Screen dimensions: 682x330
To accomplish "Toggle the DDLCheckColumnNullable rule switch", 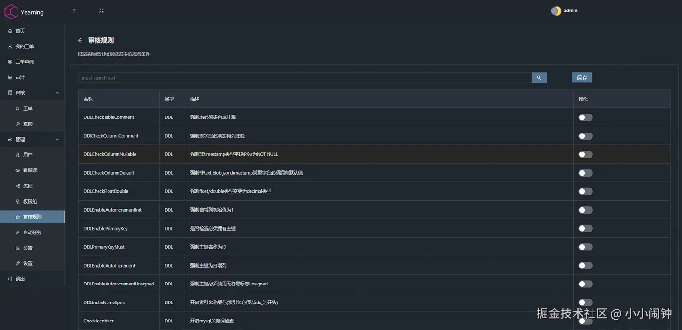I will coord(585,154).
